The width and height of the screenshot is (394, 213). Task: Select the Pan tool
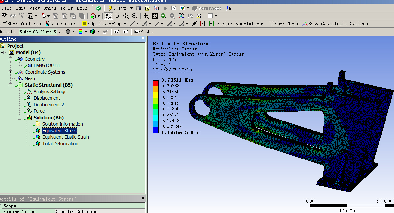pos(117,16)
